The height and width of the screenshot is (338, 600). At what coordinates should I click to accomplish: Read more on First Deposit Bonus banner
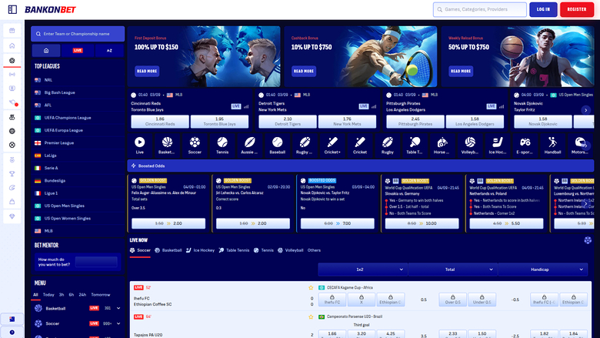coord(147,71)
